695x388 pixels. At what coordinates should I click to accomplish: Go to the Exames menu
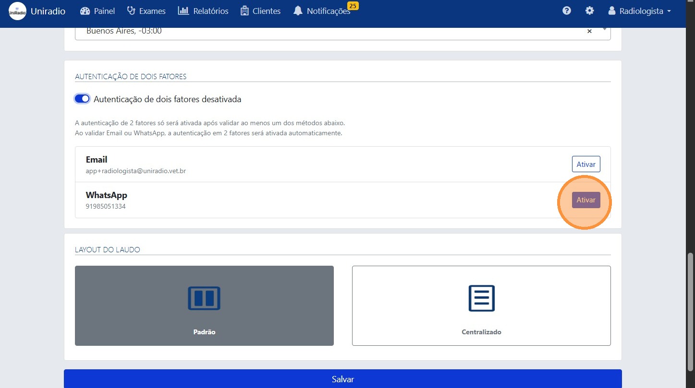click(146, 11)
